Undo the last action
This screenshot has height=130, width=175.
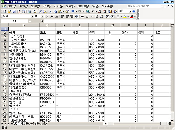pos(73,11)
